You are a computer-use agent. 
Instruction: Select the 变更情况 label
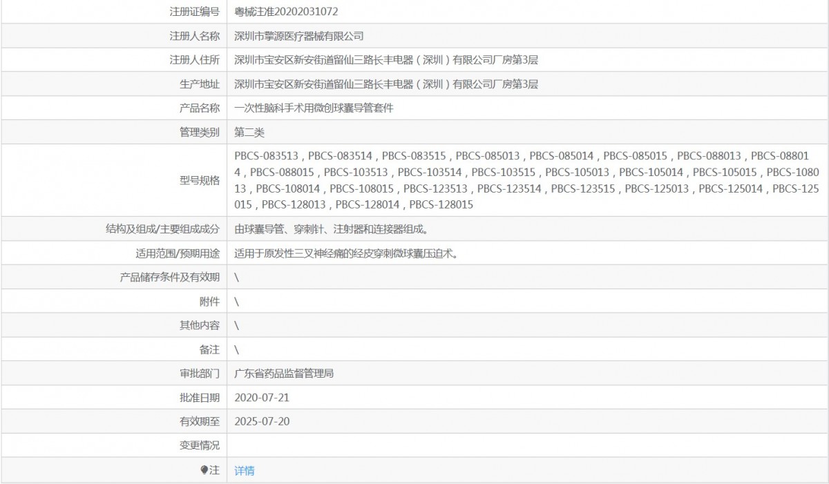pyautogui.click(x=200, y=446)
